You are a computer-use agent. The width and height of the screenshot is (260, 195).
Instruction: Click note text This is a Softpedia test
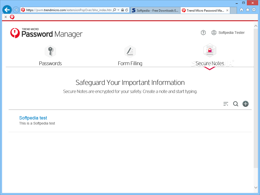click(x=37, y=123)
